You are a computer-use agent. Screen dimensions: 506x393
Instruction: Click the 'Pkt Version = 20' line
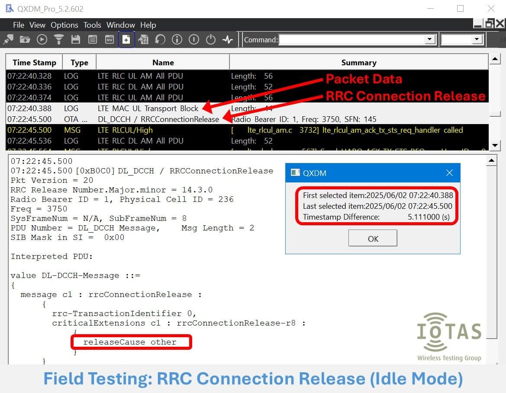52,180
